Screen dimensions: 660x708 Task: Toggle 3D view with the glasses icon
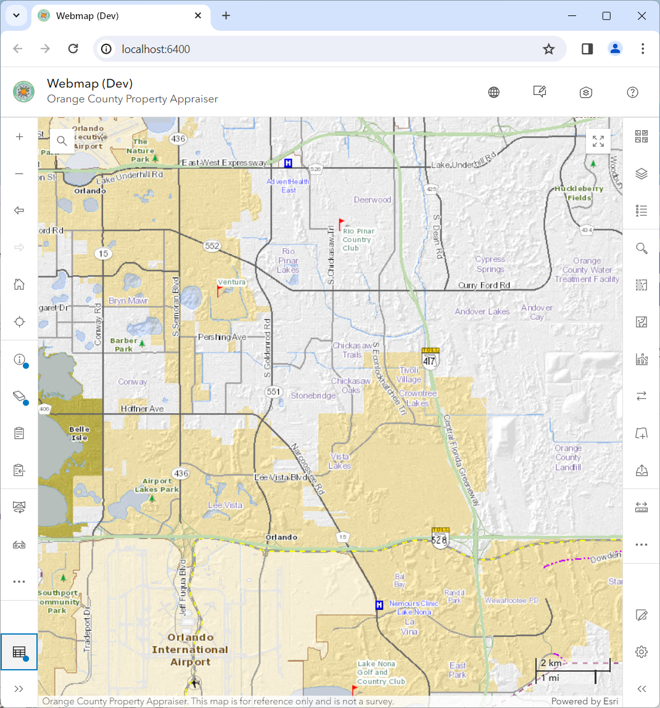[19, 545]
